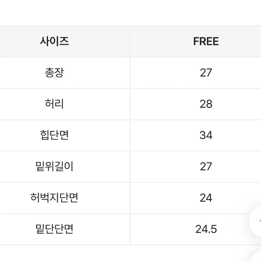Click the 밑위길이 value 27
This screenshot has height=261, width=261.
click(206, 166)
